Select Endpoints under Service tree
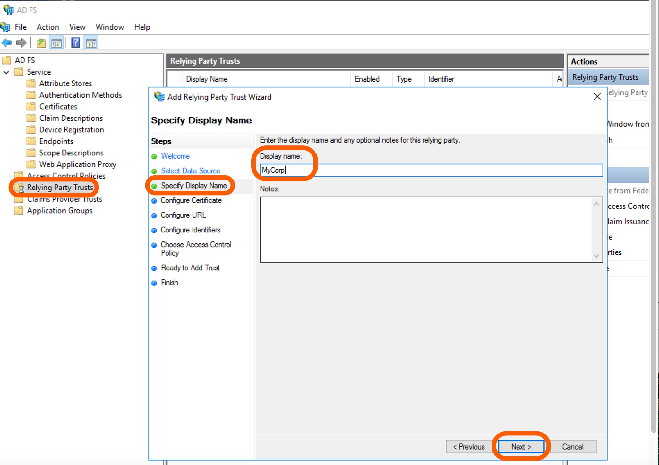Screen dimensions: 659x465 pos(56,141)
